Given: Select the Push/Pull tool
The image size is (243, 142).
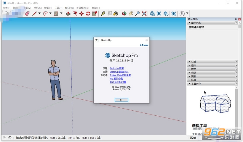Looking at the screenshot, I should pyautogui.click(x=68, y=14).
